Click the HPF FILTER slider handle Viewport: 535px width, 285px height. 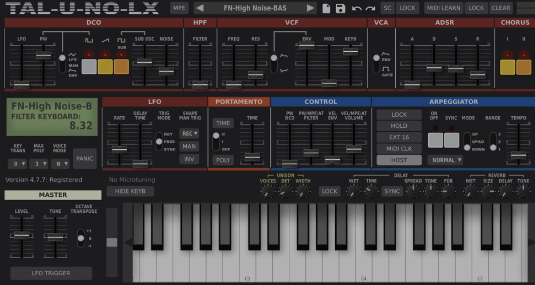point(200,84)
